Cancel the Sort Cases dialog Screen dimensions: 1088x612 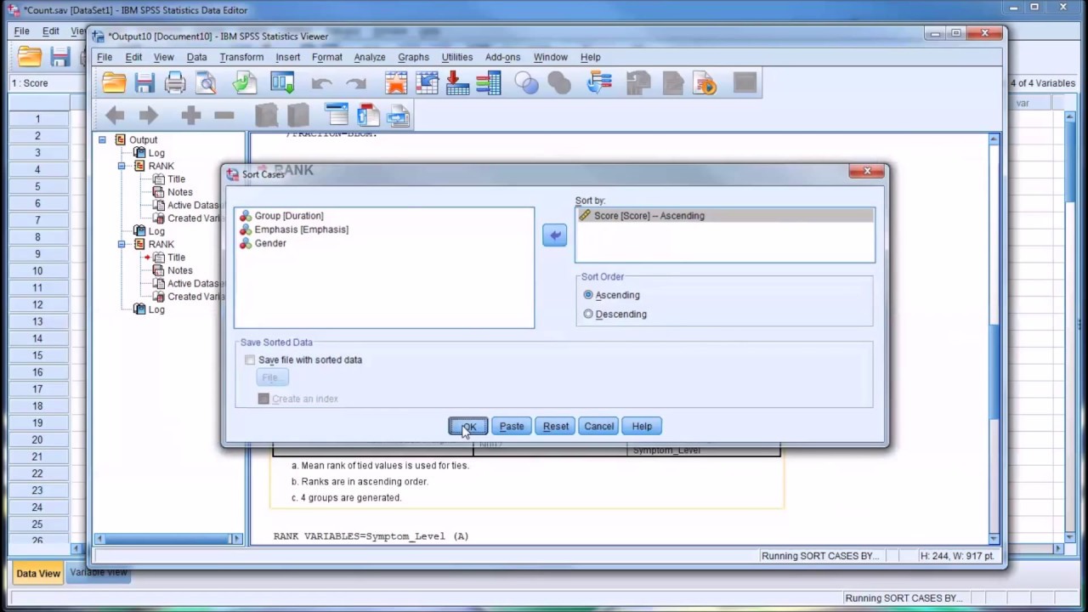coord(598,426)
